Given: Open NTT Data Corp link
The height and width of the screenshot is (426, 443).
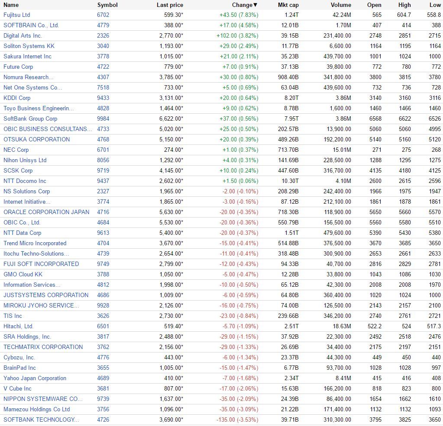Looking at the screenshot, I should (23, 233).
